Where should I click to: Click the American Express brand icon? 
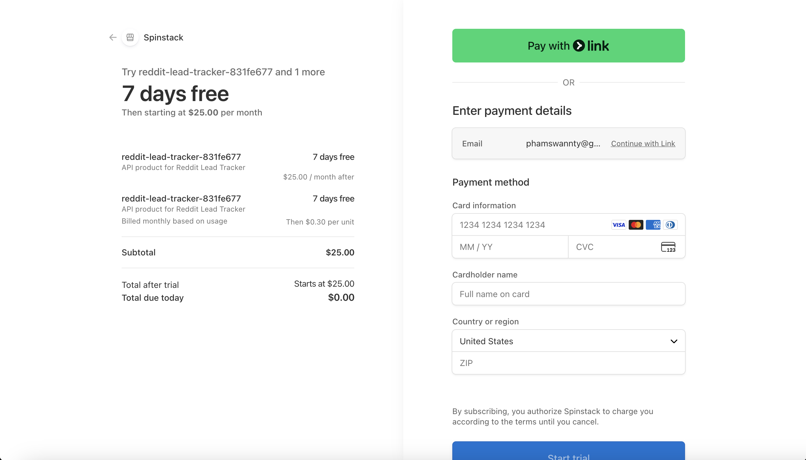653,224
